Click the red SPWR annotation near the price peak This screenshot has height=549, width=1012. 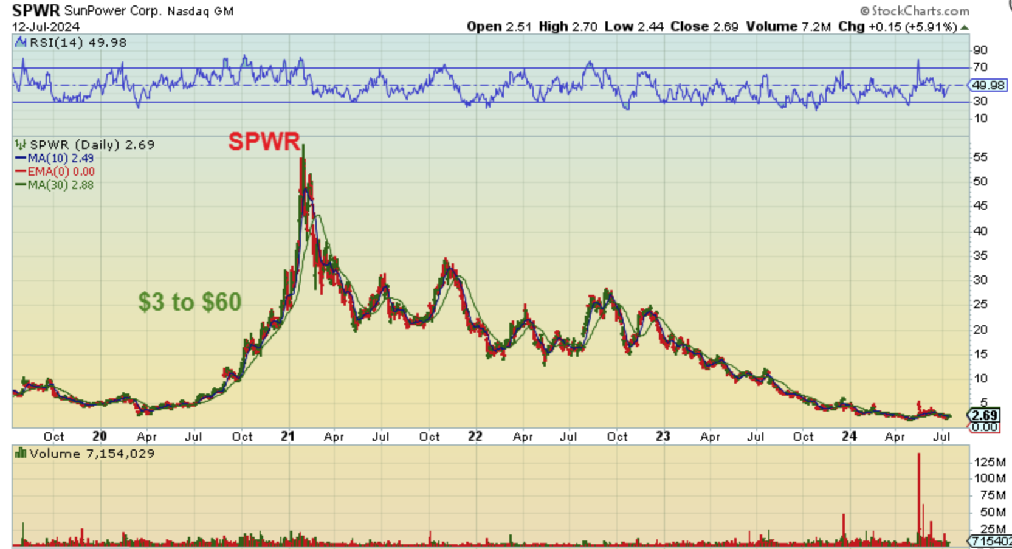coord(264,142)
